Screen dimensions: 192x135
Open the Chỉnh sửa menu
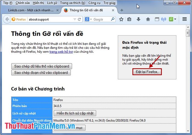click(22, 3)
